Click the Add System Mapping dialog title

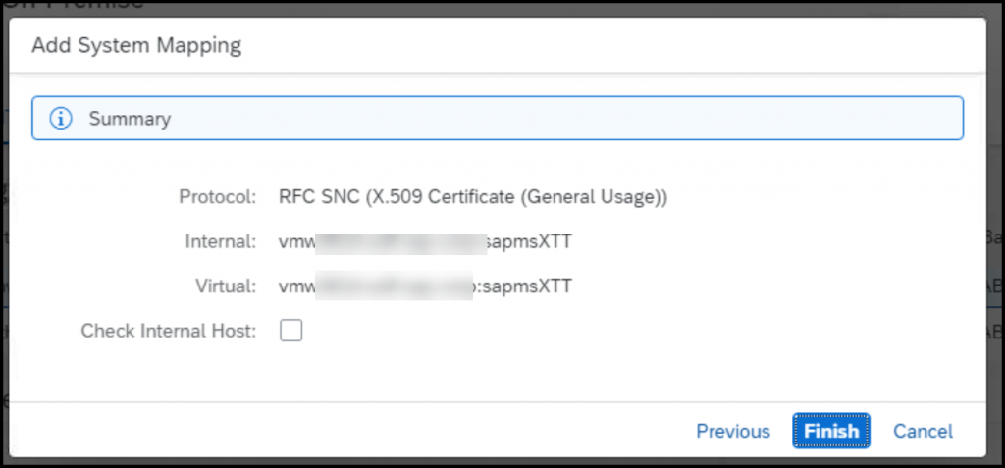tap(136, 46)
